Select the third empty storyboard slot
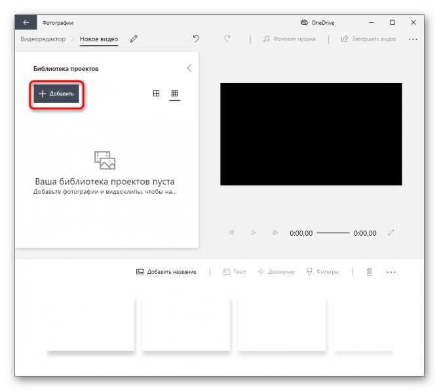This screenshot has height=391, width=439. pos(282,325)
